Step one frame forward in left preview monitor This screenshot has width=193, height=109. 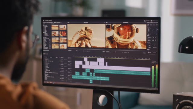87,51
